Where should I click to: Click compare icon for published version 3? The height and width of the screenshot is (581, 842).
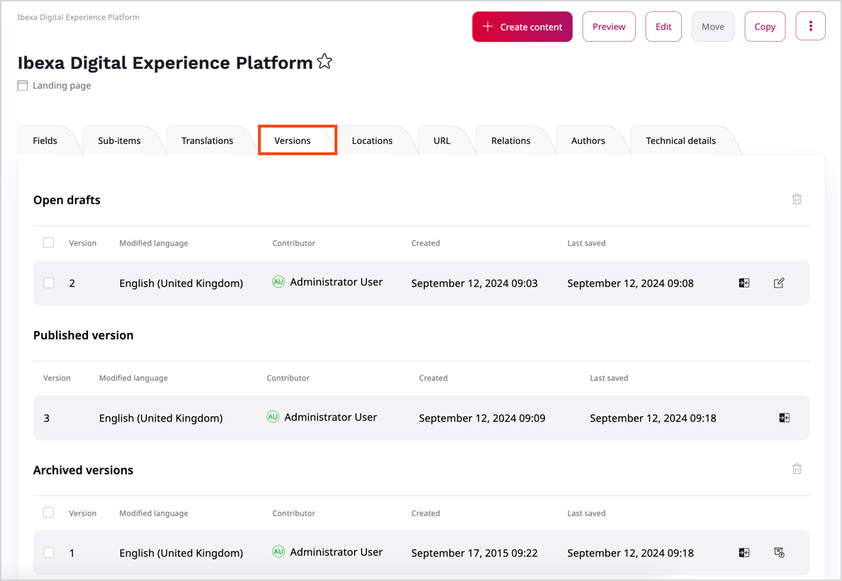pyautogui.click(x=784, y=418)
